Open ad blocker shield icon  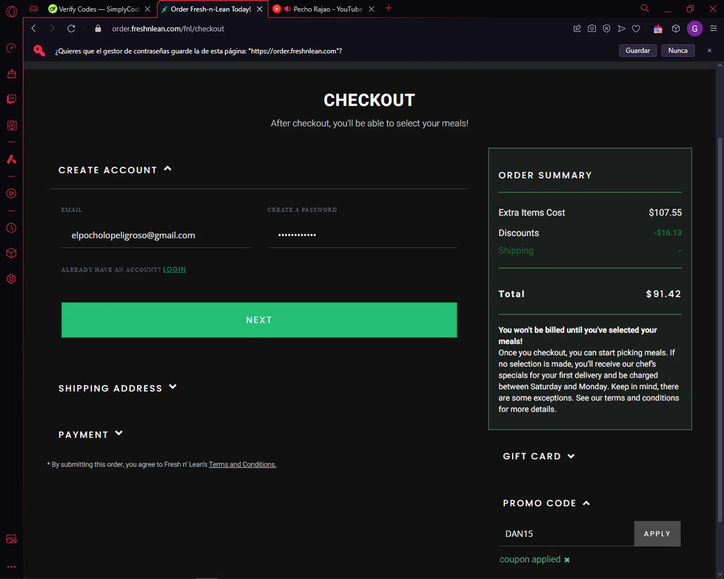tap(607, 28)
